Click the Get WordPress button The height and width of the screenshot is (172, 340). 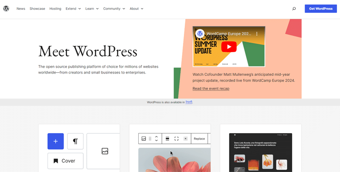point(321,8)
